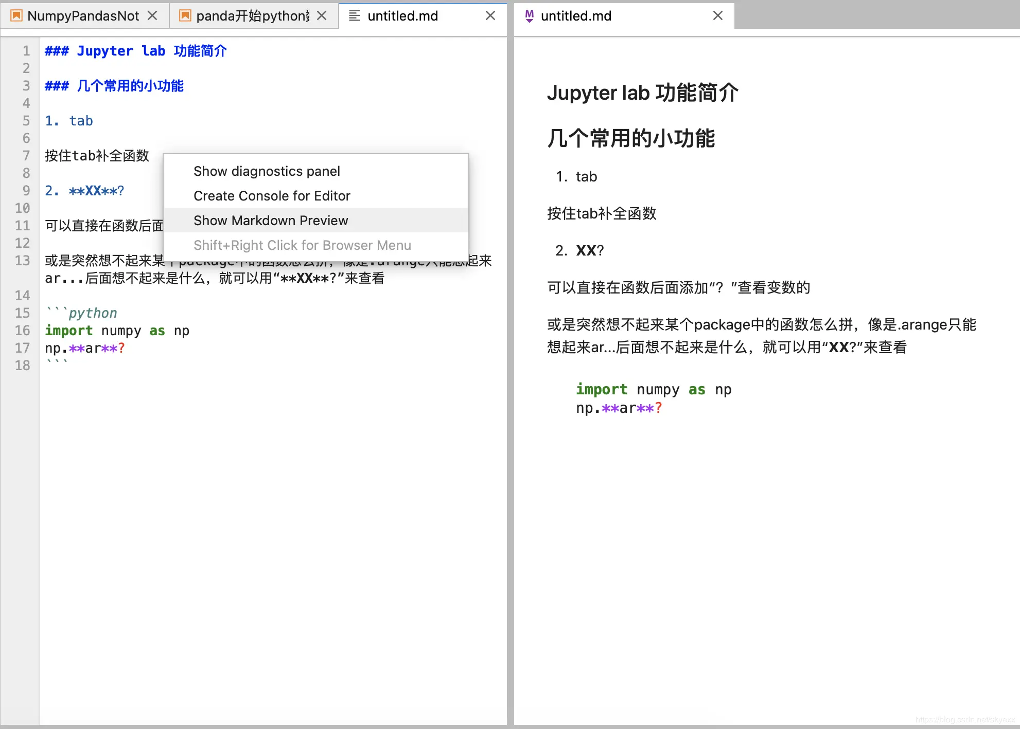This screenshot has height=729, width=1020.
Task: Switch to the NumpyPandasNot tab
Action: click(82, 15)
